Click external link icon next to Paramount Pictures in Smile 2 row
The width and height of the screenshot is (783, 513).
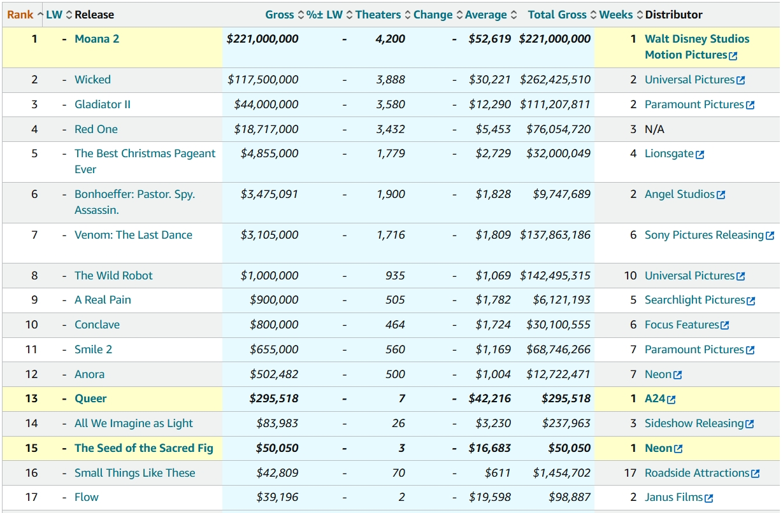750,351
